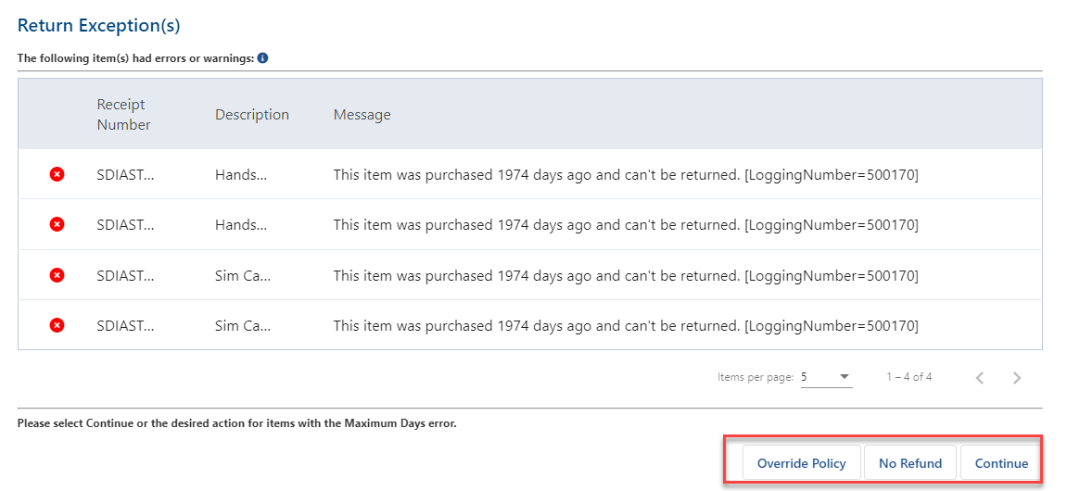Click the Description column header
This screenshot has width=1067, height=491.
coord(252,114)
